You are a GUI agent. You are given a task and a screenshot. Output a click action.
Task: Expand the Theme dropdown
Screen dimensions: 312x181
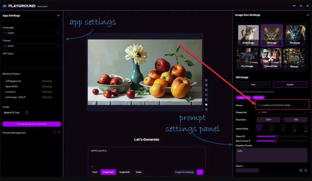click(x=31, y=46)
